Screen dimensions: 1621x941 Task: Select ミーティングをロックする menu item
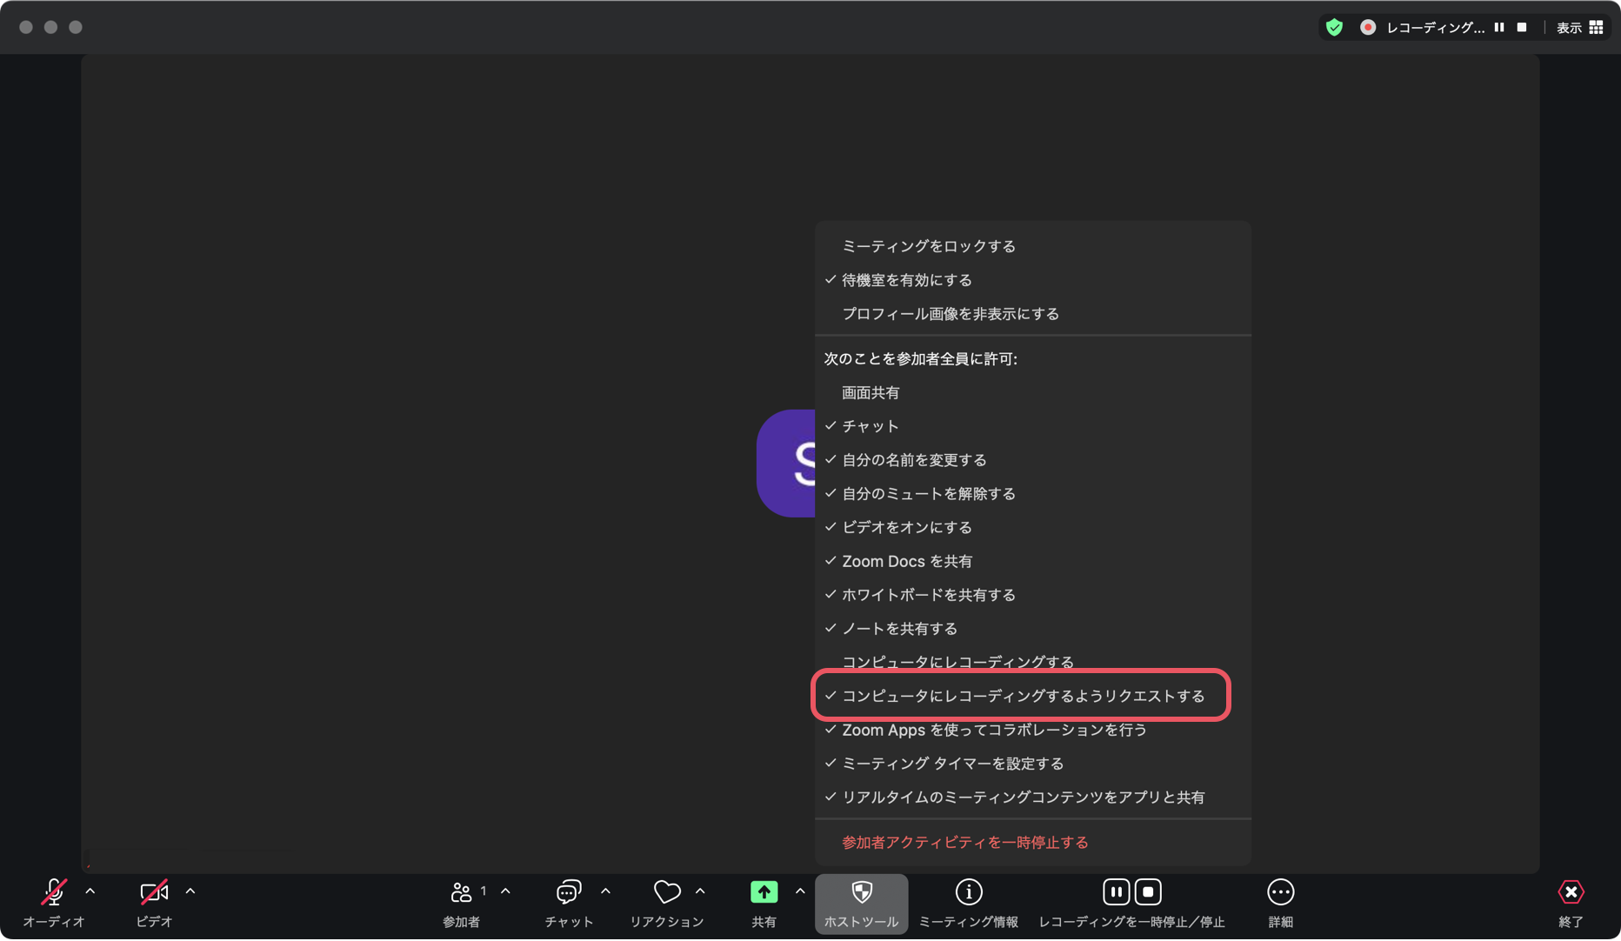click(1033, 246)
